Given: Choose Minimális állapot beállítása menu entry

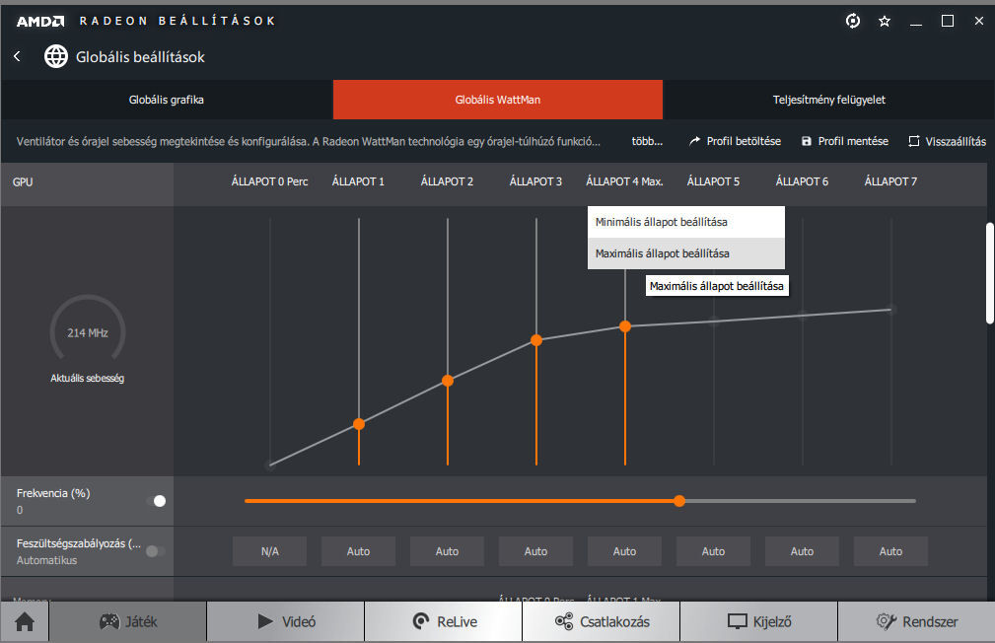Looking at the screenshot, I should click(x=686, y=222).
